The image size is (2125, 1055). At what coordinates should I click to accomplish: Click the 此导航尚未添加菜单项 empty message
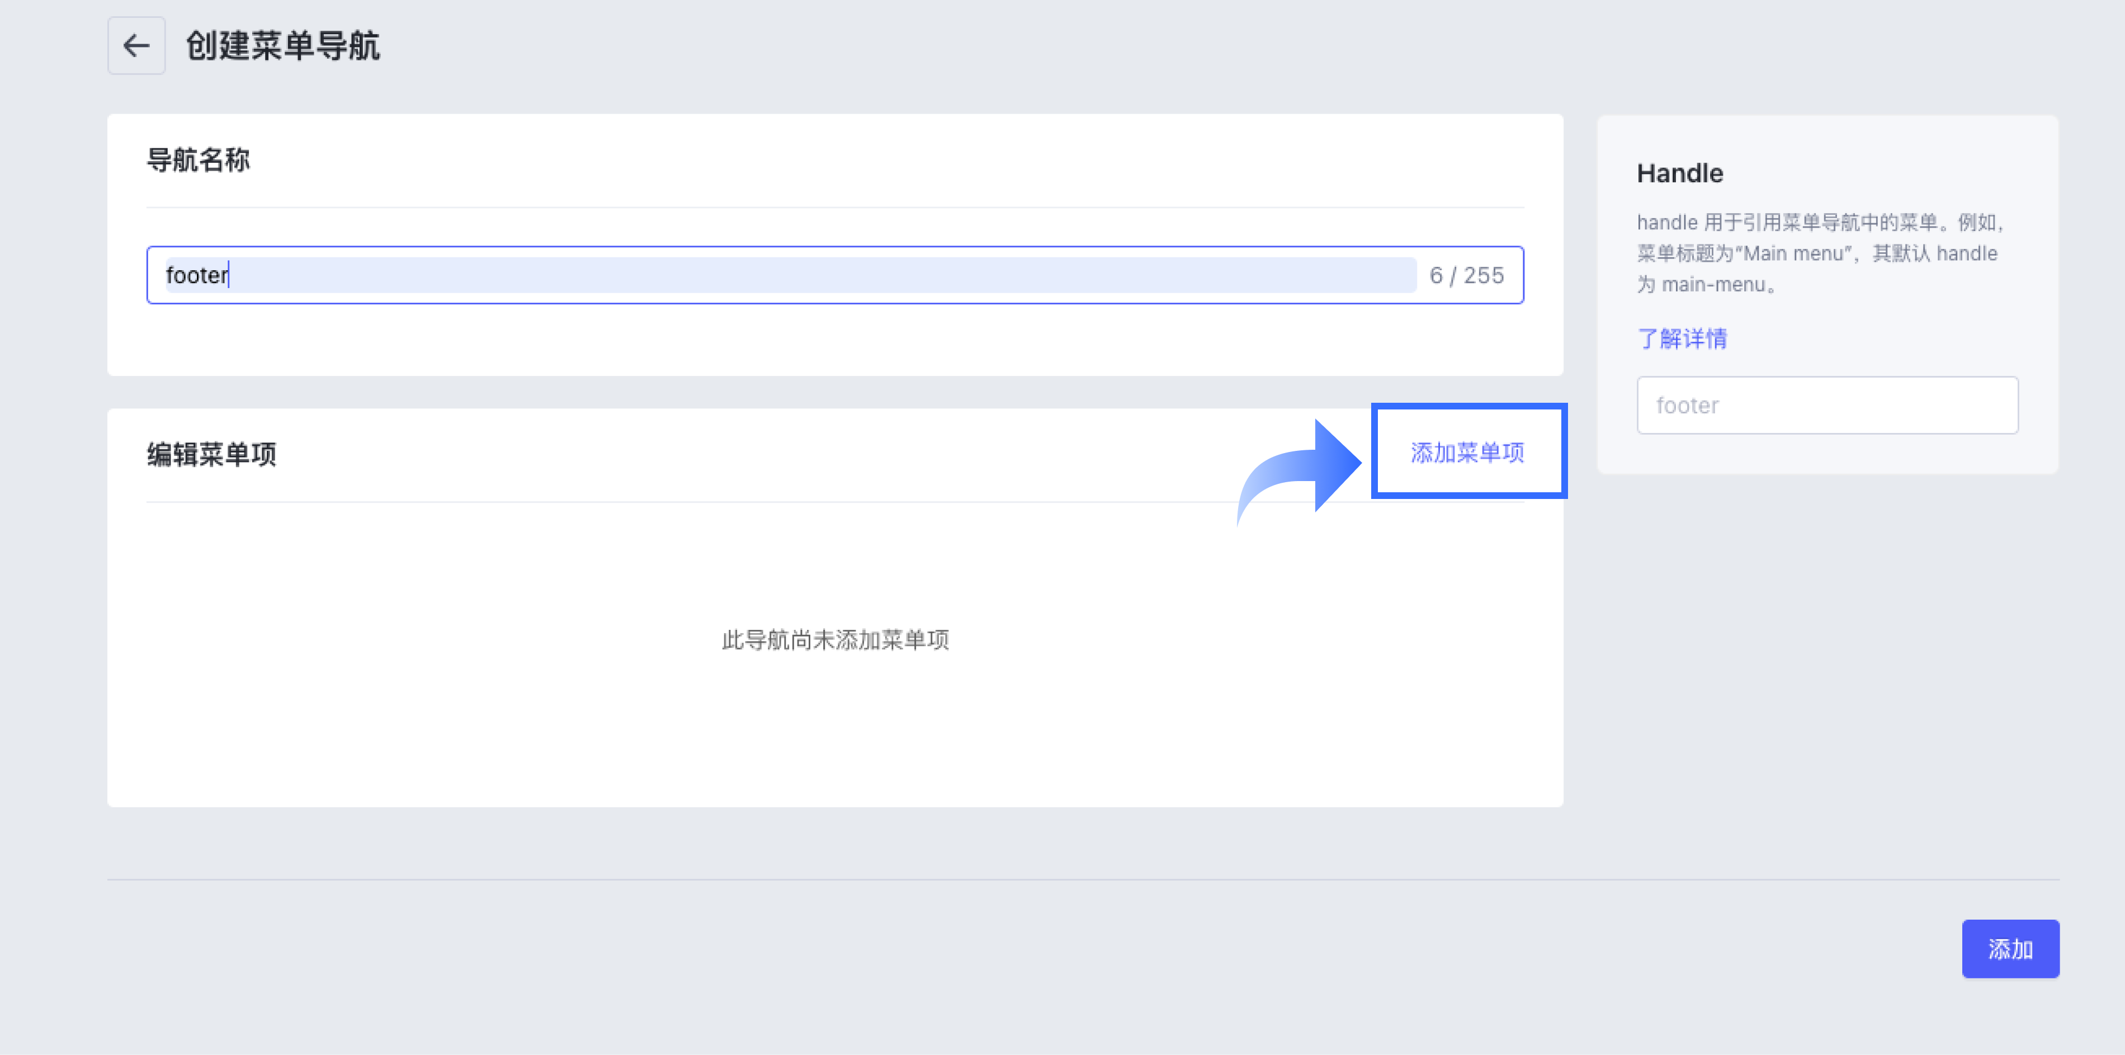pos(835,639)
